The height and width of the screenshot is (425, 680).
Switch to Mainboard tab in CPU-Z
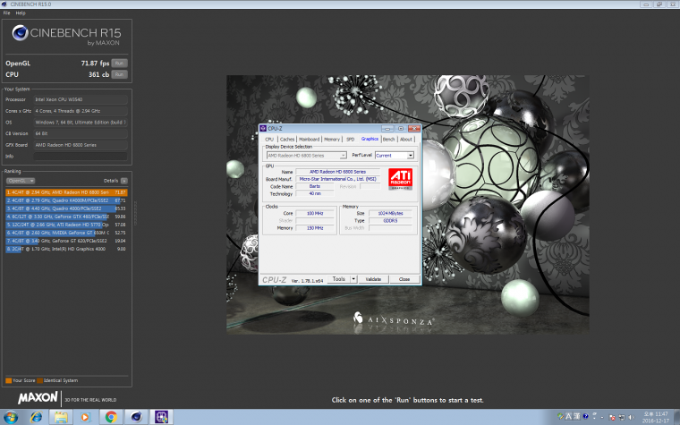(310, 140)
